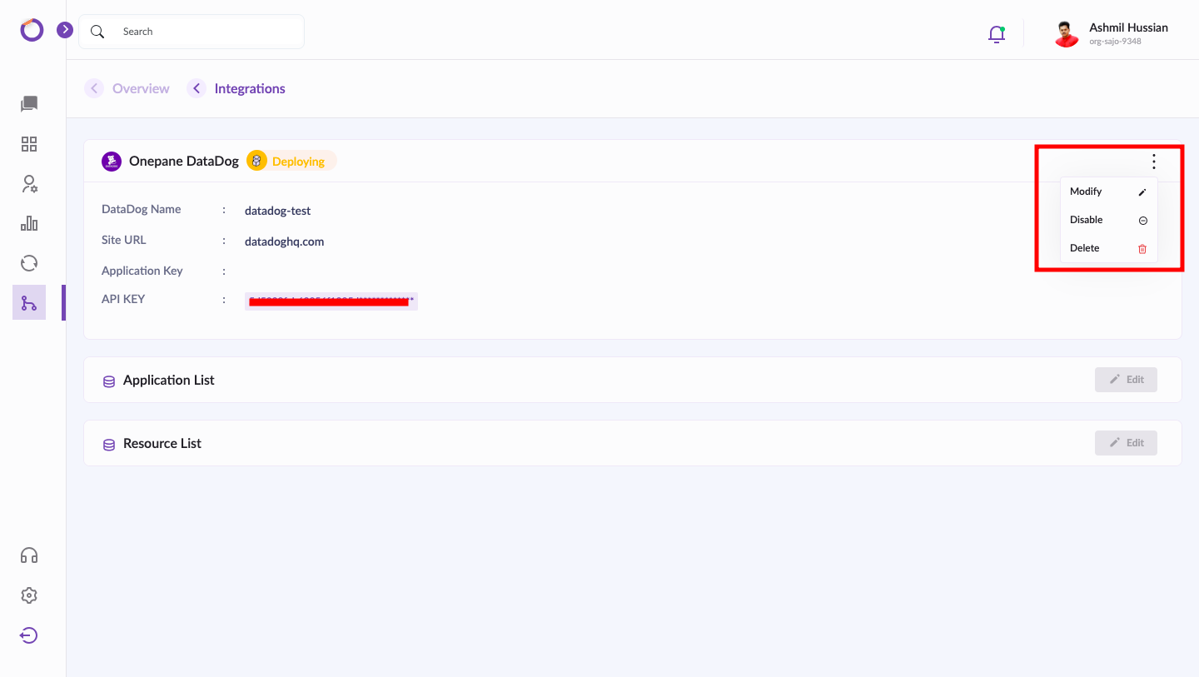1199x677 pixels.
Task: Click the datadoghq.com site URL value
Action: (285, 241)
